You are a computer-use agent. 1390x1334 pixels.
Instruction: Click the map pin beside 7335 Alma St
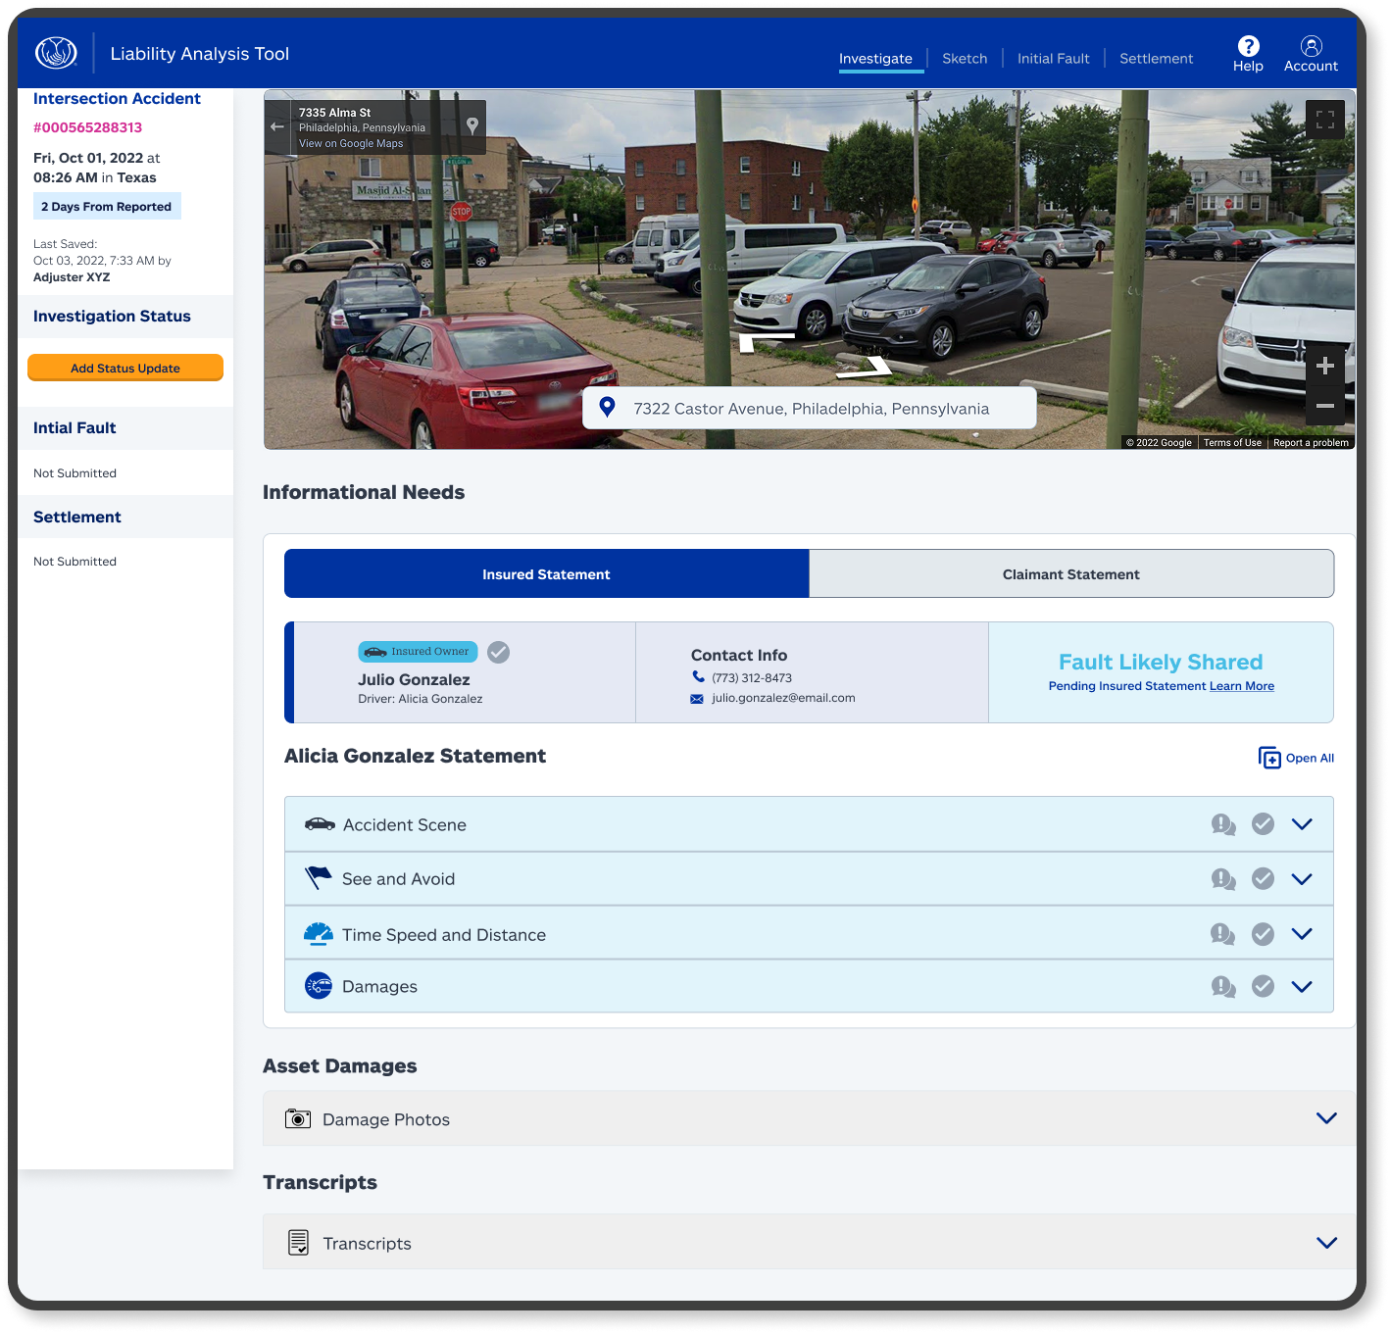coord(472,126)
